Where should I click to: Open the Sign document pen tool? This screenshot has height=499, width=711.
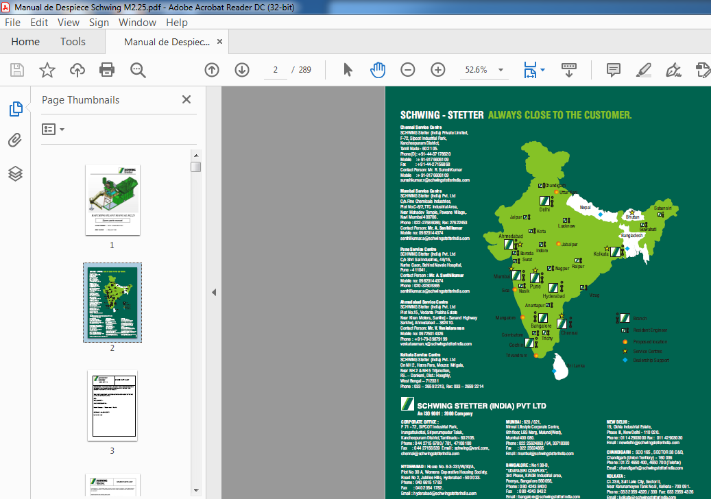tap(673, 70)
